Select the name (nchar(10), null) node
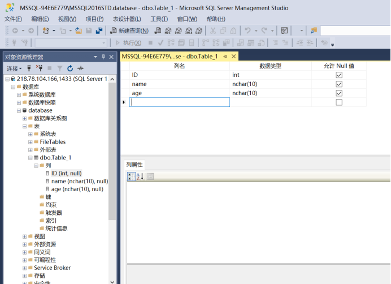This screenshot has width=391, height=284. point(80,182)
